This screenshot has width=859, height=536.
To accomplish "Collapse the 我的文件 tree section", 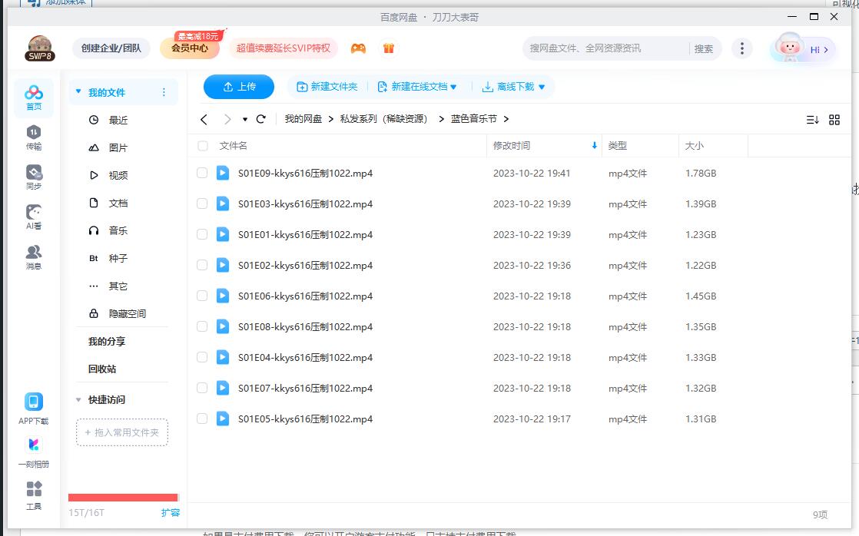I will coord(78,92).
